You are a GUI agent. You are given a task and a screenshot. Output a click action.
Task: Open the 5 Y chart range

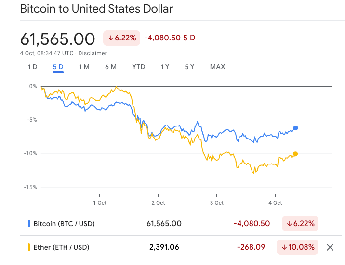pos(189,67)
